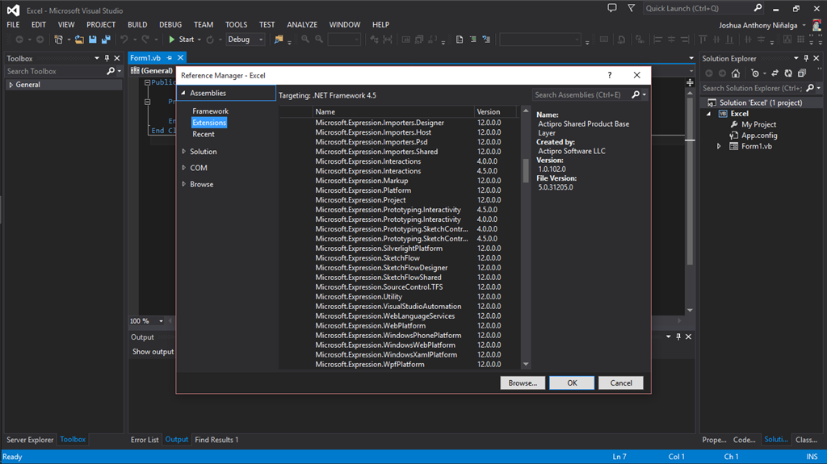Click the Pending Changes Filter clock icon
Image resolution: width=827 pixels, height=464 pixels.
pyautogui.click(x=755, y=73)
